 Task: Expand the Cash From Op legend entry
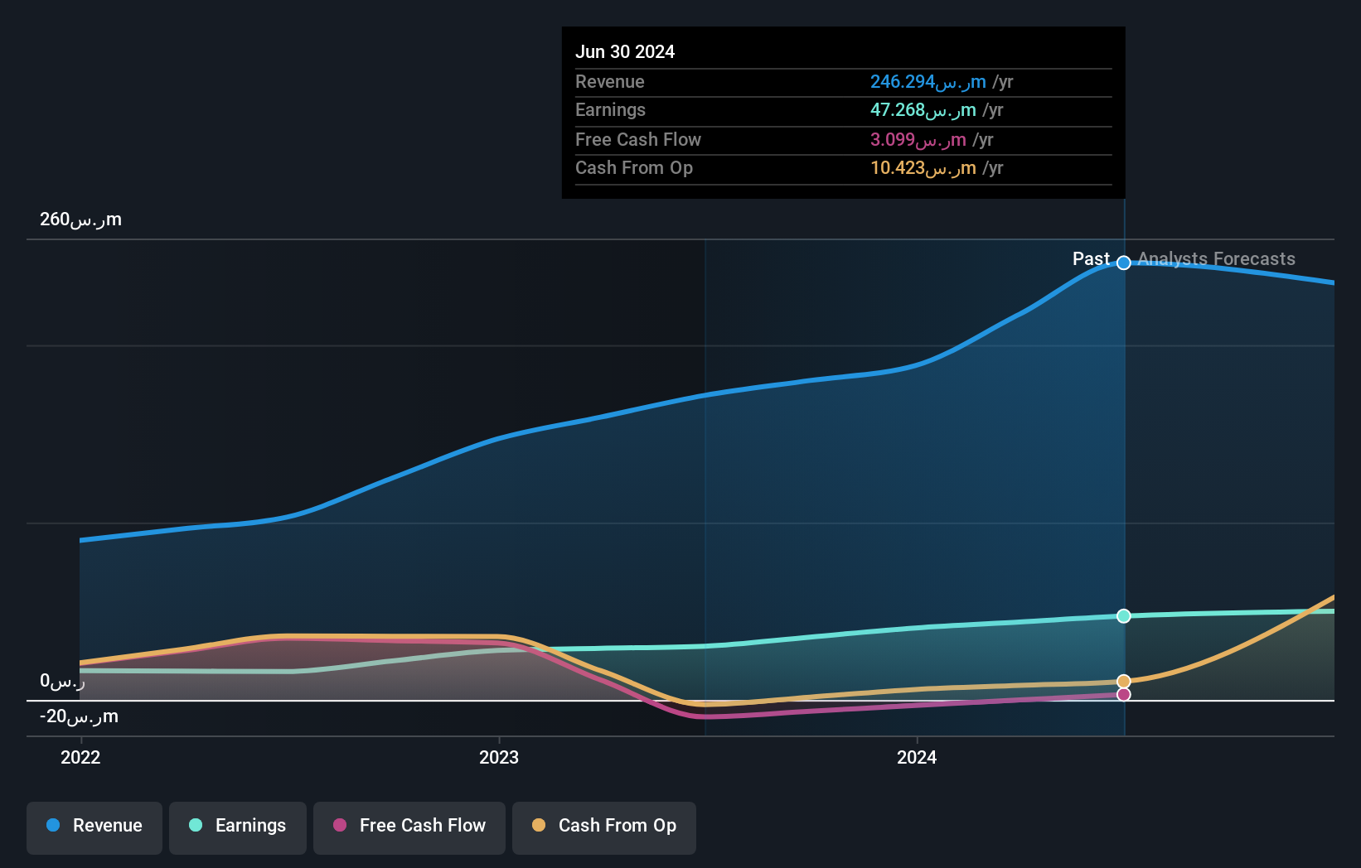(603, 827)
